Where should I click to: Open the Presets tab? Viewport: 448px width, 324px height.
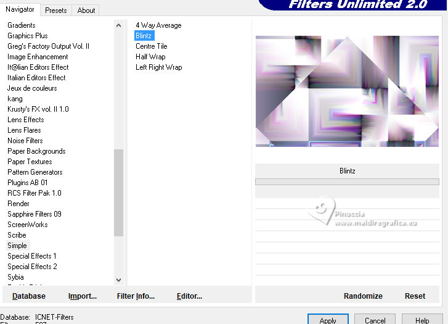point(55,10)
